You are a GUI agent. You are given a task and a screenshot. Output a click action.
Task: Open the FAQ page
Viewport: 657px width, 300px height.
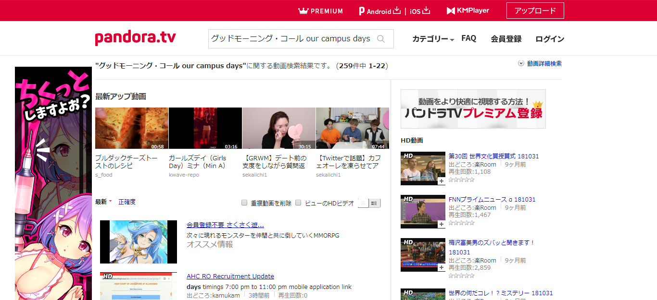[468, 38]
